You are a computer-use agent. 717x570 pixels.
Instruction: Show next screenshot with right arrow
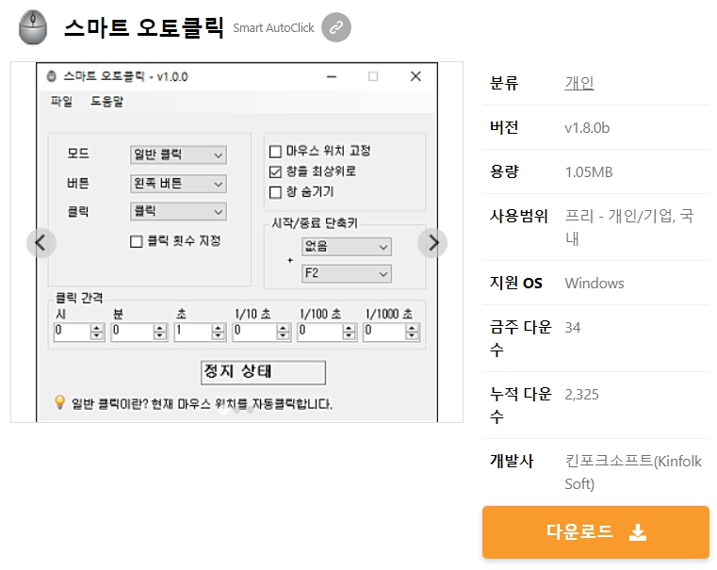(x=432, y=243)
